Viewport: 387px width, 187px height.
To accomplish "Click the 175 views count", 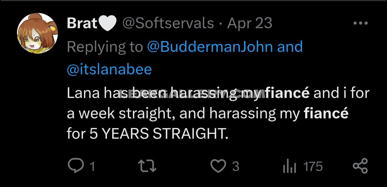I will point(313,166).
